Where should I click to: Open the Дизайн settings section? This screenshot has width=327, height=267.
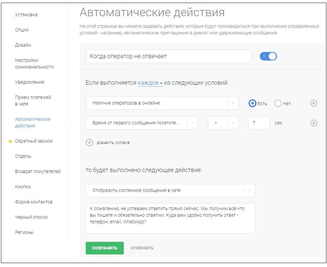(23, 45)
